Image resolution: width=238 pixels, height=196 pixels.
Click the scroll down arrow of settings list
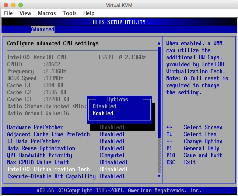pos(159,176)
